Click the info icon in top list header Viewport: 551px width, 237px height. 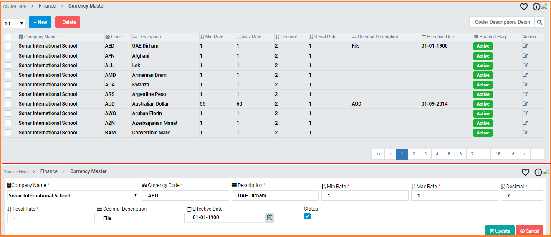536,7
